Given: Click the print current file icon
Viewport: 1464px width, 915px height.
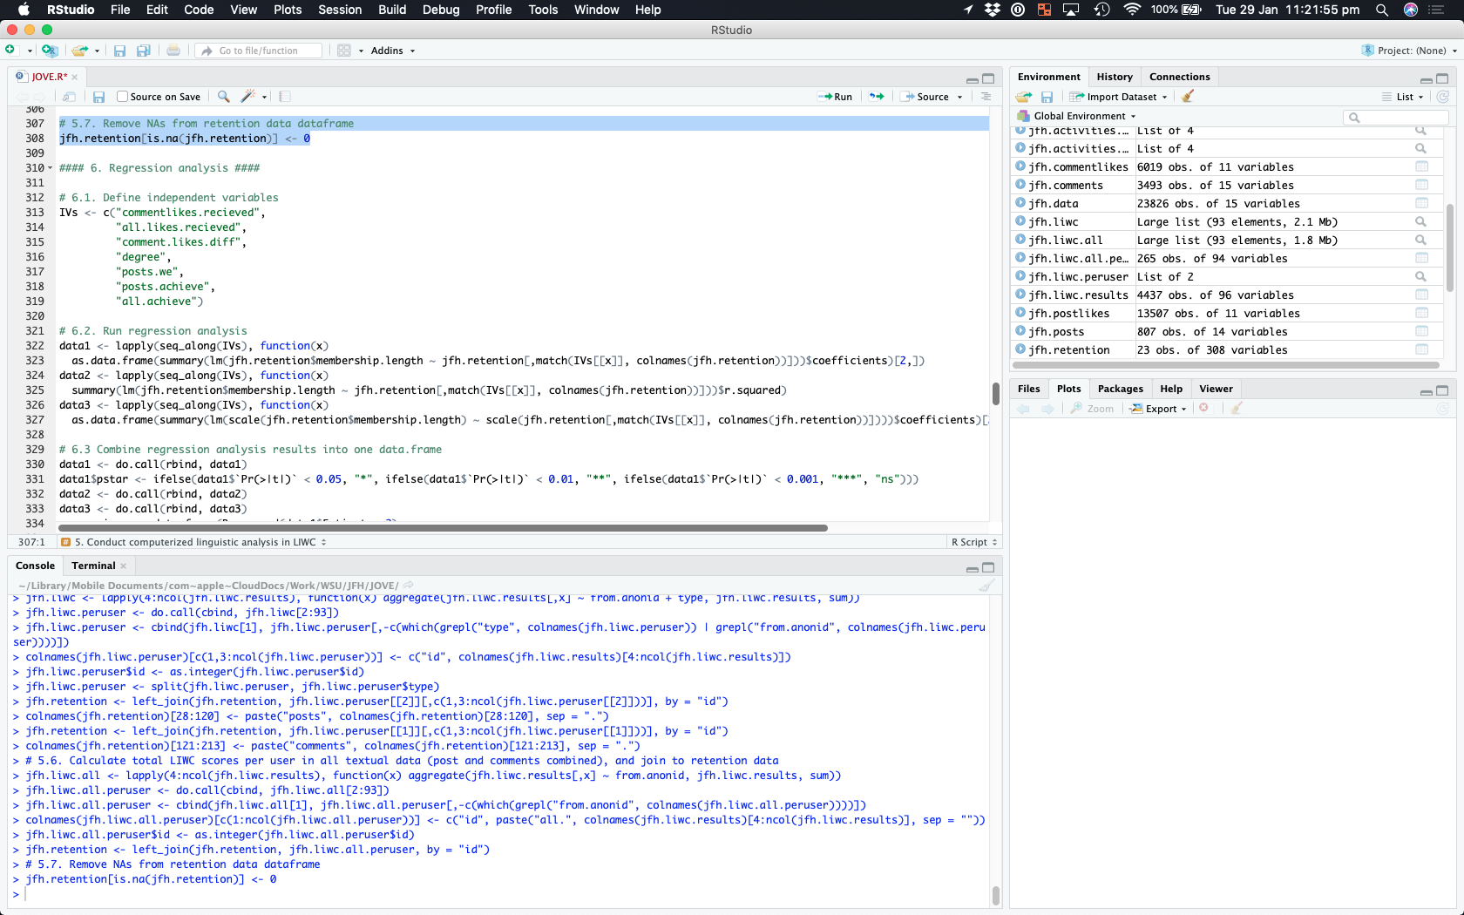Looking at the screenshot, I should pyautogui.click(x=173, y=51).
